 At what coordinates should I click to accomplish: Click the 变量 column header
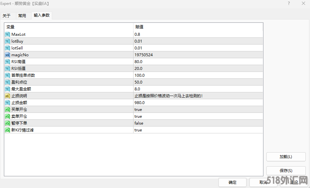pyautogui.click(x=69, y=27)
